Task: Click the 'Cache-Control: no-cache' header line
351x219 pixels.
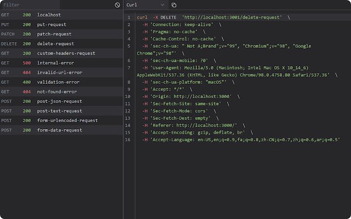Action: pos(183,39)
